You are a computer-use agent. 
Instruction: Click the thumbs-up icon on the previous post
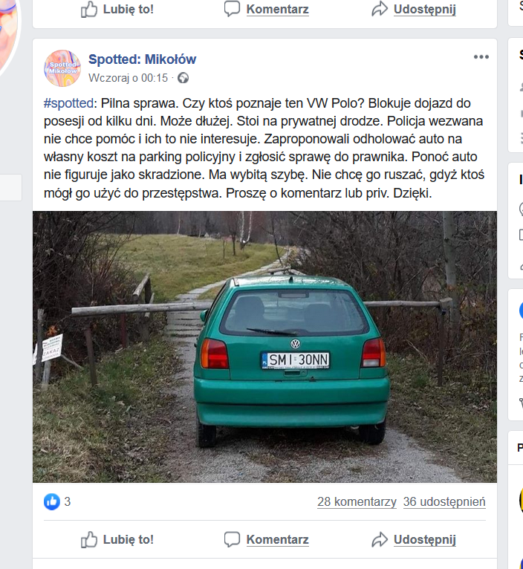(89, 9)
